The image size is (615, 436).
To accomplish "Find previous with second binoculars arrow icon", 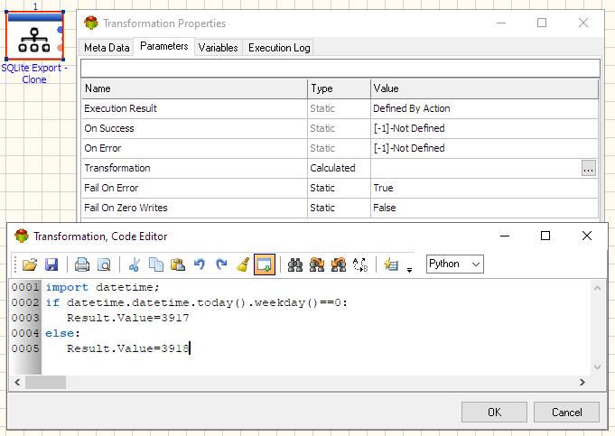I will point(339,264).
